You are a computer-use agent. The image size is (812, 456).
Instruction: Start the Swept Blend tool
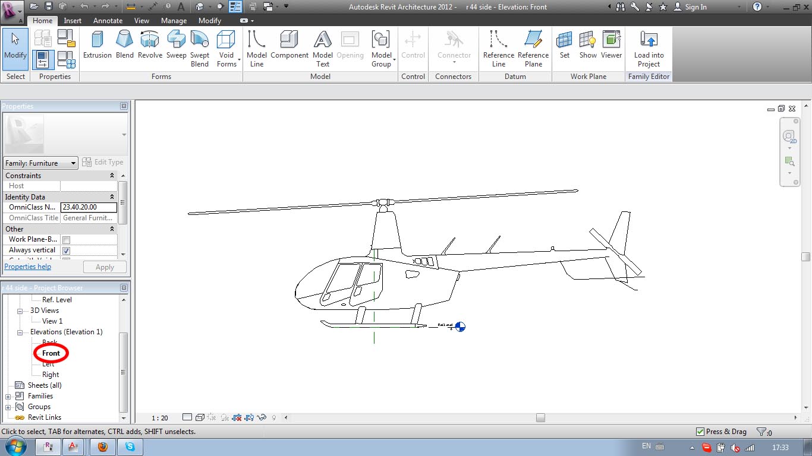pyautogui.click(x=200, y=49)
